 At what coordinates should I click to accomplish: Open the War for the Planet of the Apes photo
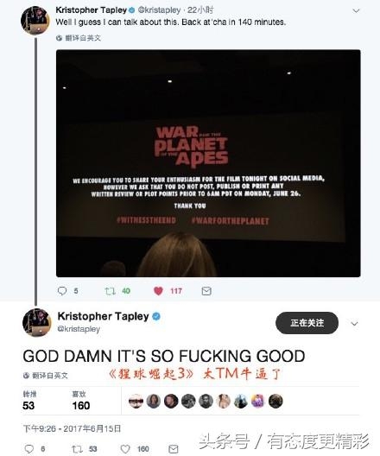point(208,163)
